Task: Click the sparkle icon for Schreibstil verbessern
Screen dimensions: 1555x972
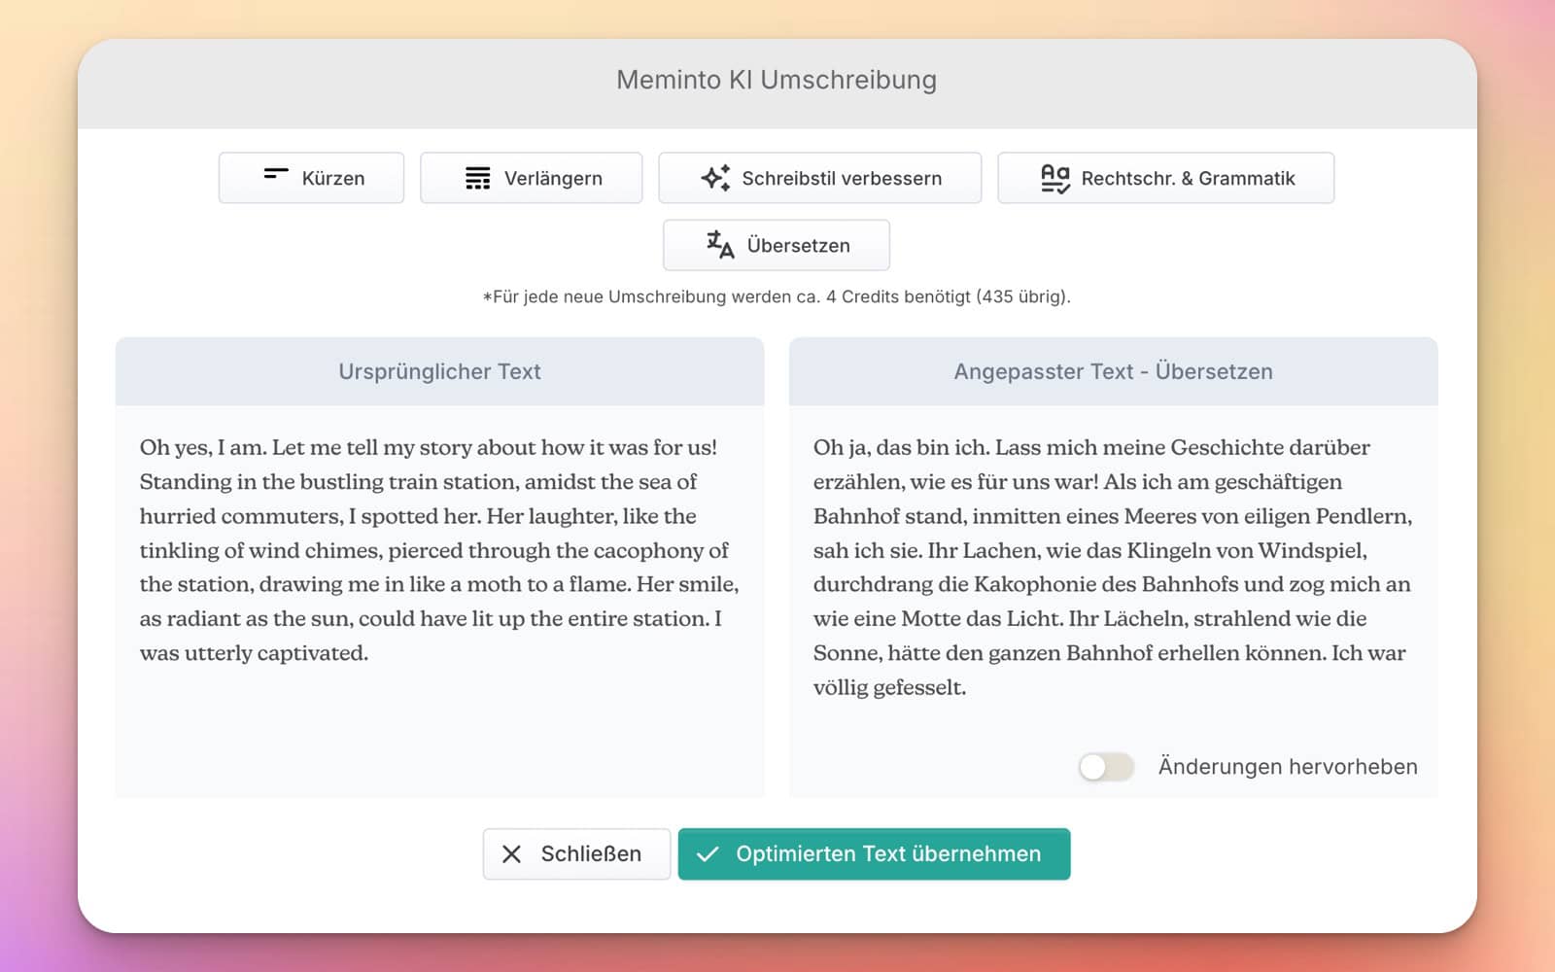Action: [715, 178]
